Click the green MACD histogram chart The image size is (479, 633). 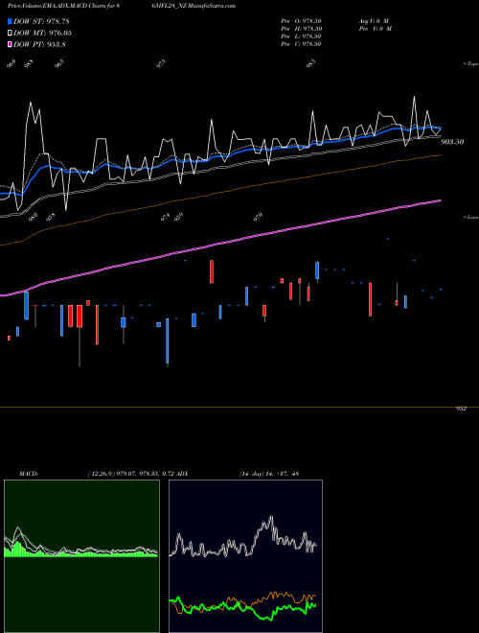[x=81, y=556]
